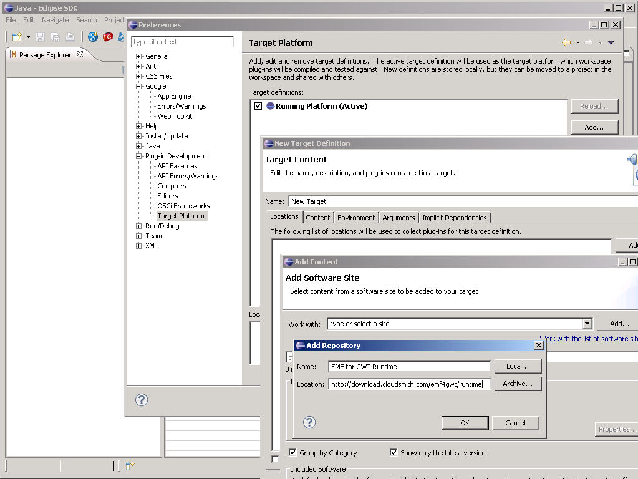Viewport: 638px width, 479px height.
Task: Expand the Run/Debug preferences node
Action: pos(138,226)
